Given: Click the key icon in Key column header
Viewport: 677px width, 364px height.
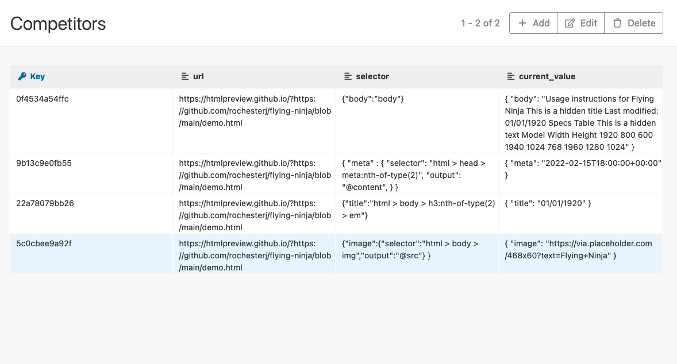Looking at the screenshot, I should (x=22, y=76).
